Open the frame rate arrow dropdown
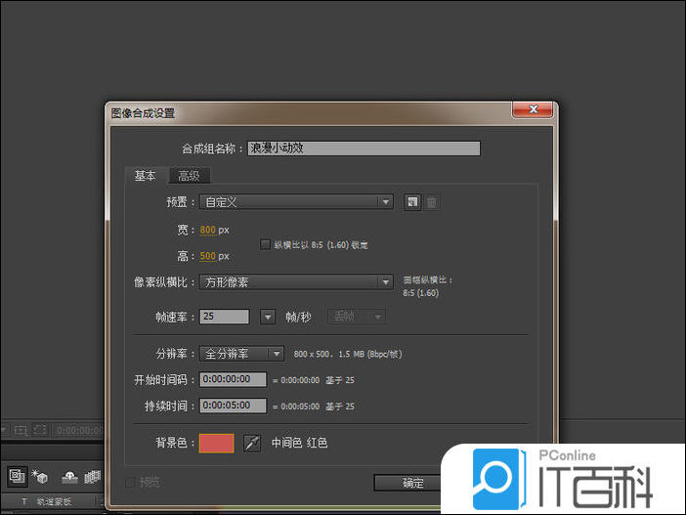 (268, 317)
